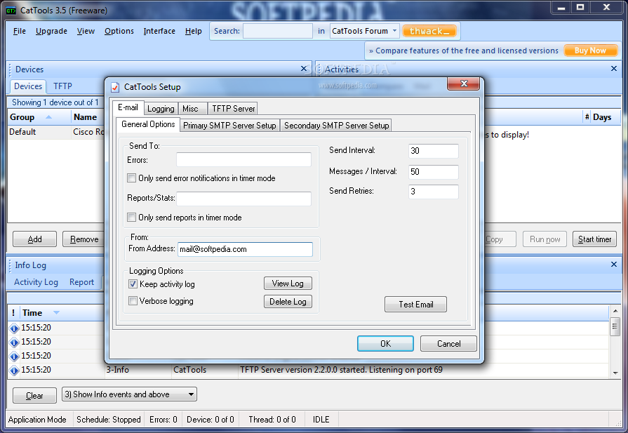Click the CatTools Setup dialog title icon

(x=115, y=87)
